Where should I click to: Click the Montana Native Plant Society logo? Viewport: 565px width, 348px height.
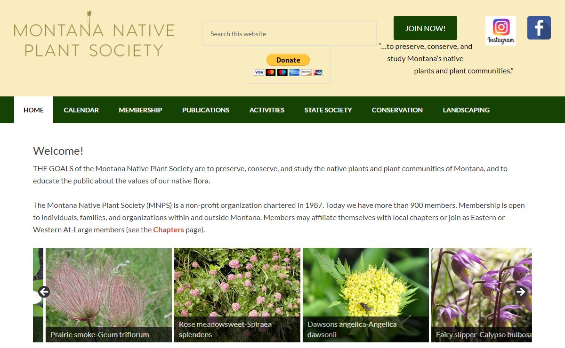94,35
